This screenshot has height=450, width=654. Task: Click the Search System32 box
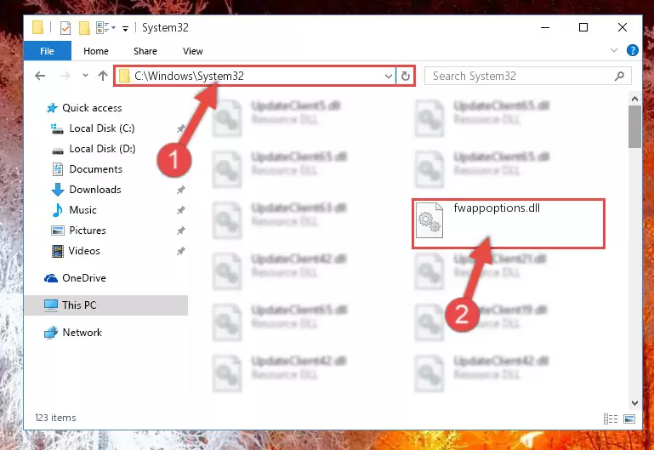pos(527,76)
